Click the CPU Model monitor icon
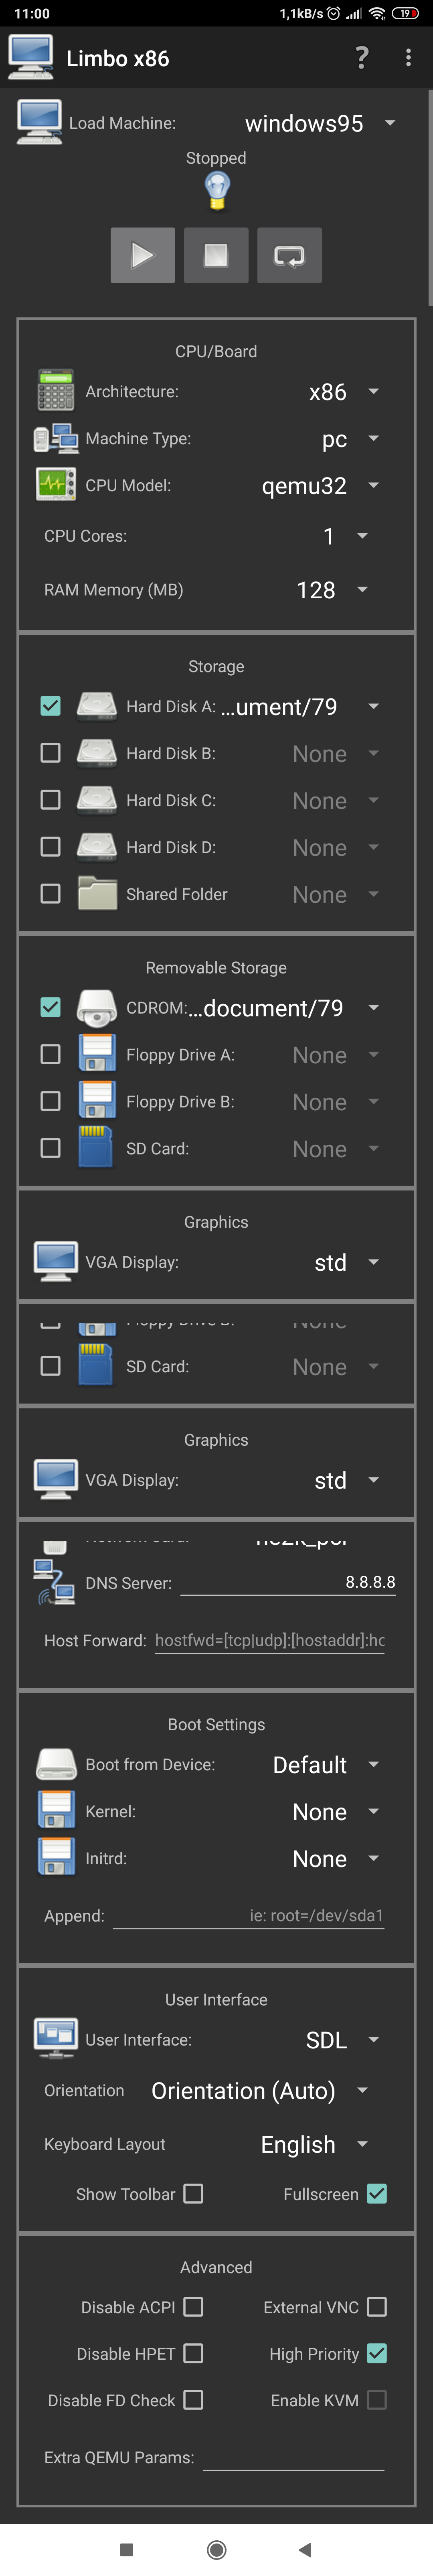Image resolution: width=433 pixels, height=2576 pixels. pos(56,485)
